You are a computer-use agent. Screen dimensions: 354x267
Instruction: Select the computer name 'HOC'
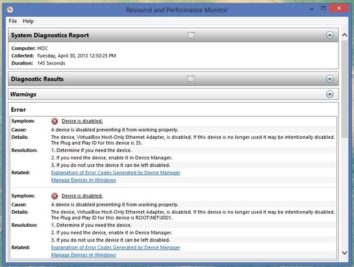42,48
